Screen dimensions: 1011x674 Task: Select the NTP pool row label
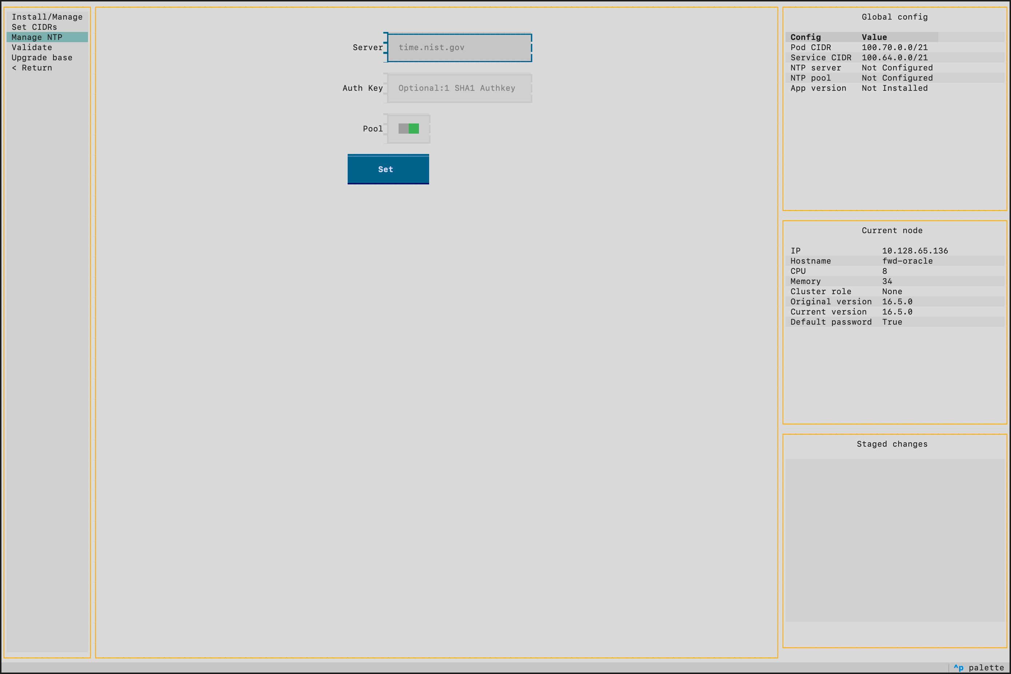pyautogui.click(x=810, y=78)
